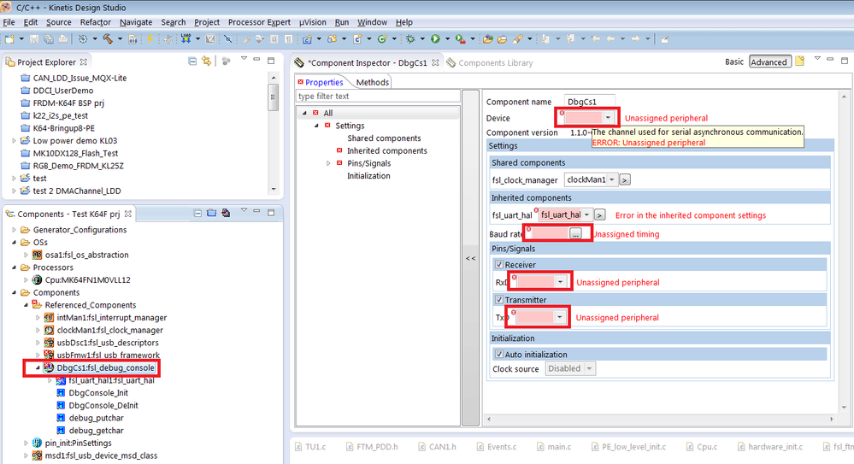
Task: Select DbgCs1:fsl_debug_console component
Action: tap(106, 368)
